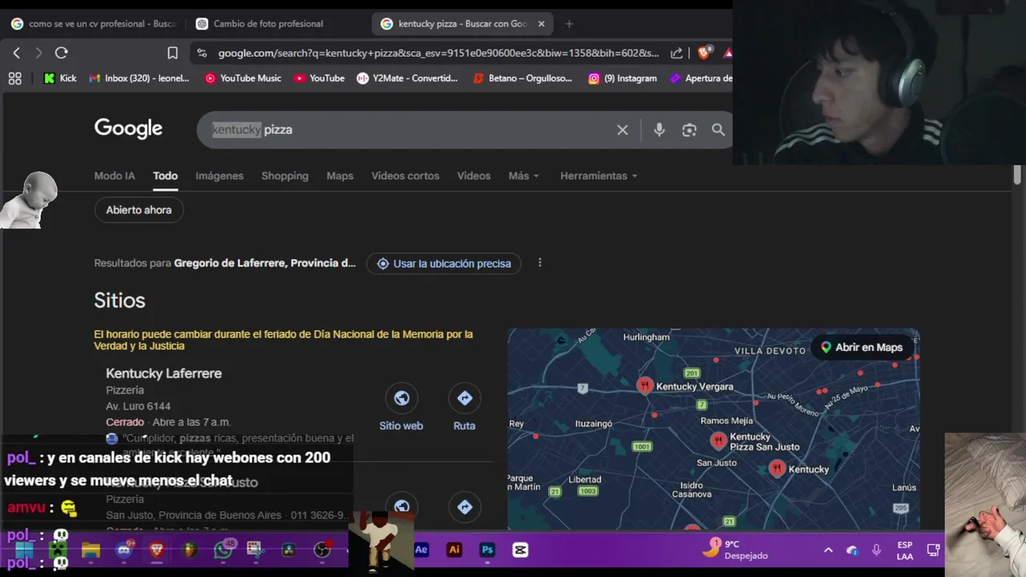The width and height of the screenshot is (1026, 577).
Task: Open the Kick bookmark
Action: (x=60, y=78)
